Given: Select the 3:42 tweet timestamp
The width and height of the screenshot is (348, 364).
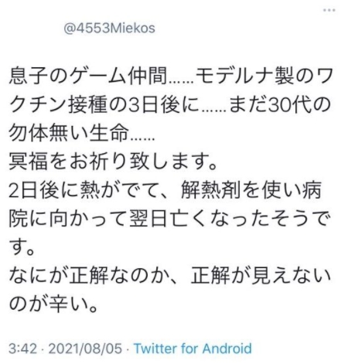Looking at the screenshot, I should point(23,349).
